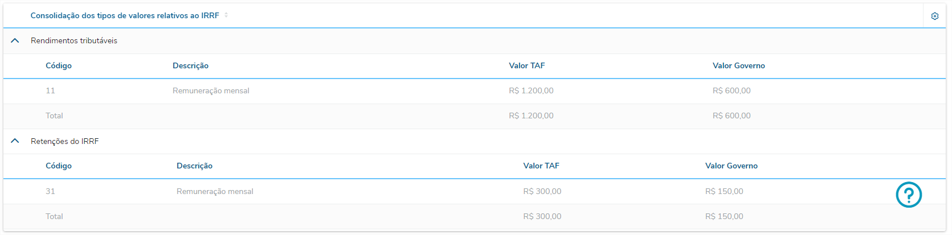The width and height of the screenshot is (952, 235).
Task: Click Valor TAF header in Retenções table
Action: (541, 166)
